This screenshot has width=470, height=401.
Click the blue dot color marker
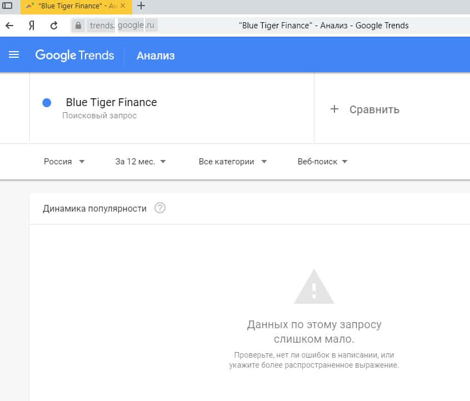tap(47, 103)
